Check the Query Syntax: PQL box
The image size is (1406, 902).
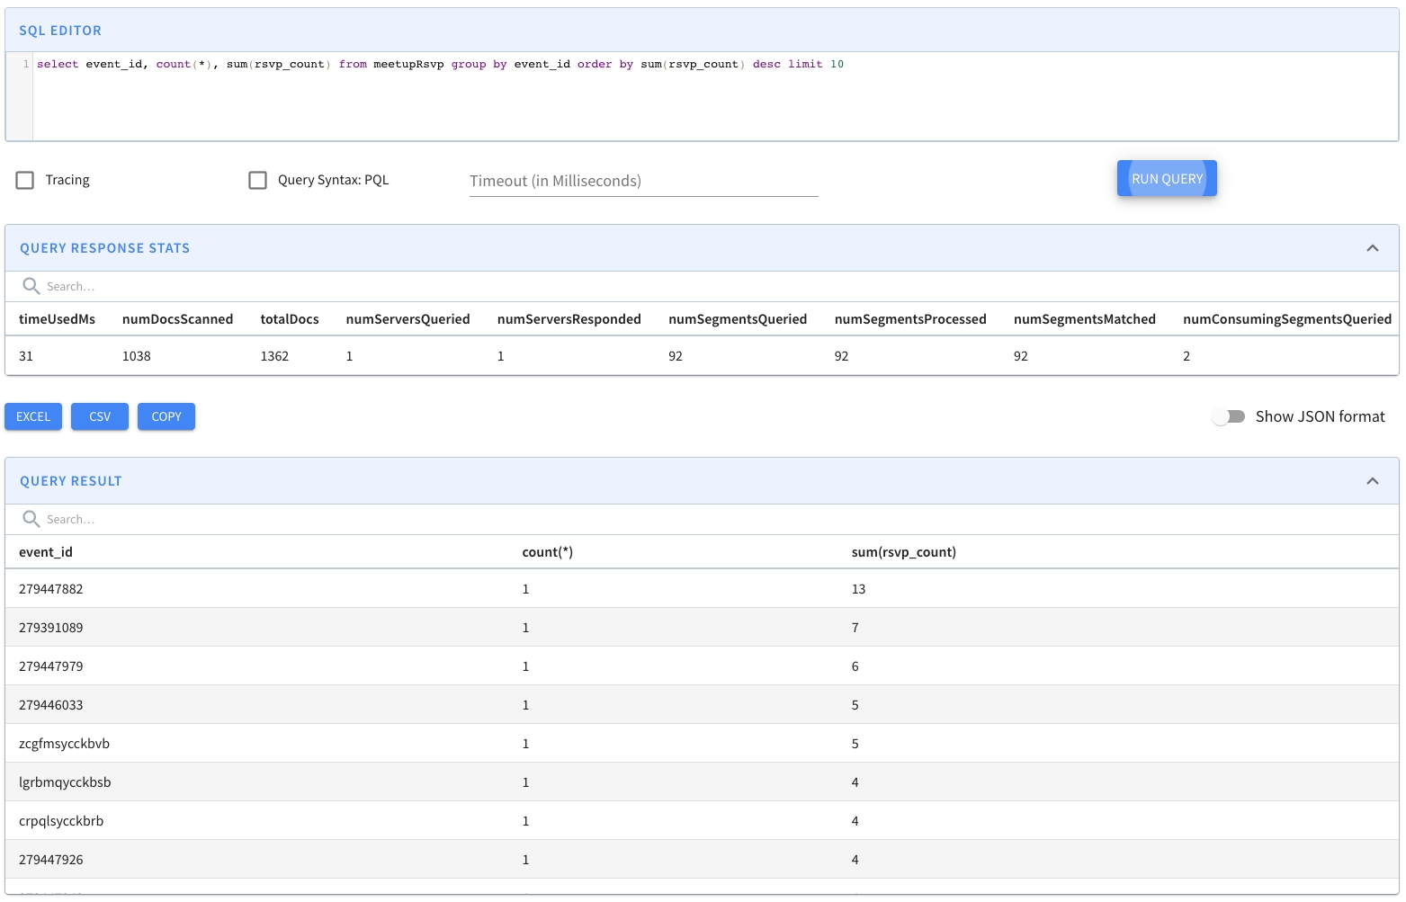258,180
